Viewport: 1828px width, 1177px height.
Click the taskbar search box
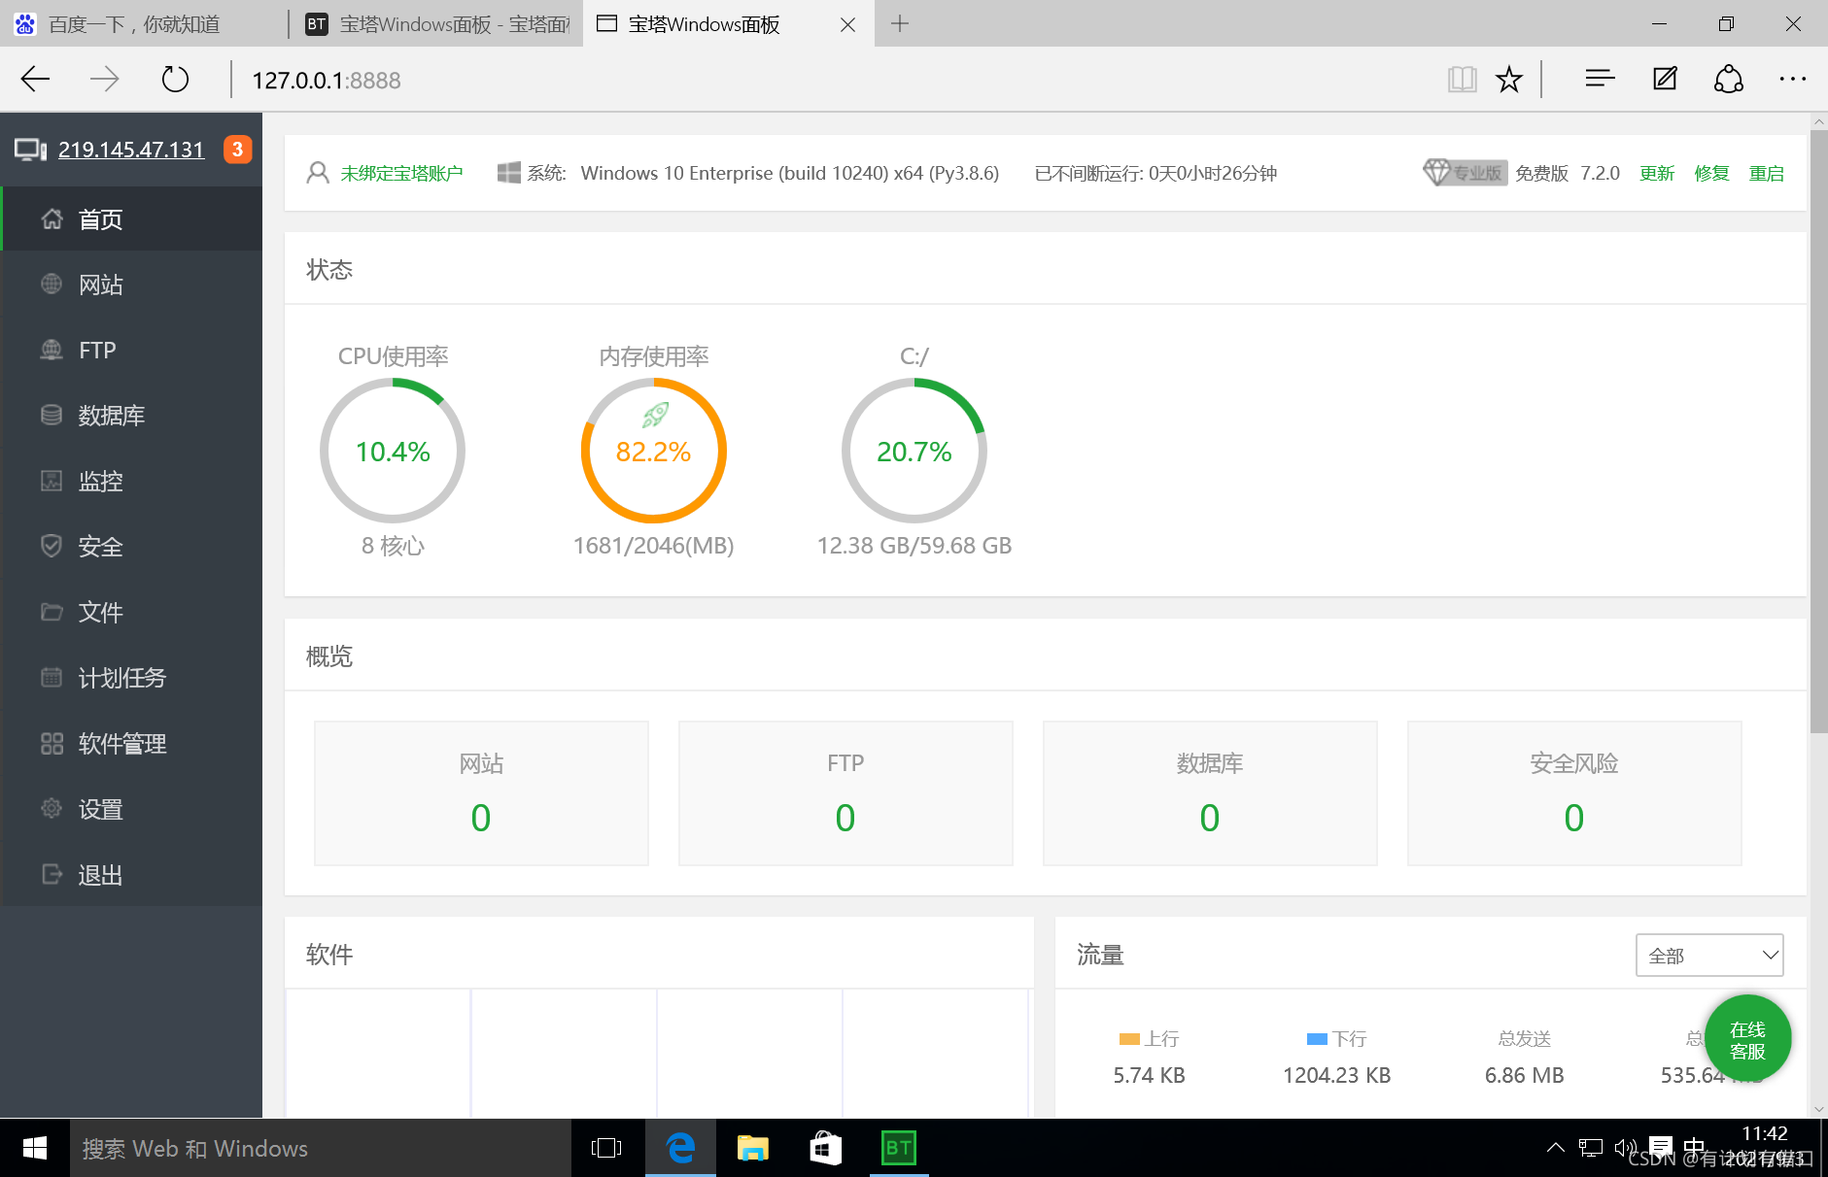pyautogui.click(x=321, y=1148)
